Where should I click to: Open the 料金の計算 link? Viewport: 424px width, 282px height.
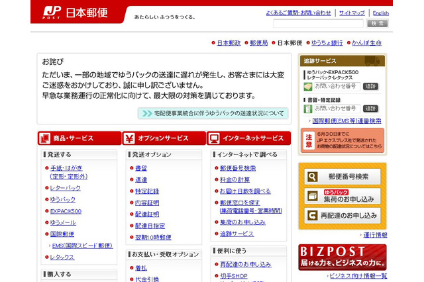[x=235, y=179]
